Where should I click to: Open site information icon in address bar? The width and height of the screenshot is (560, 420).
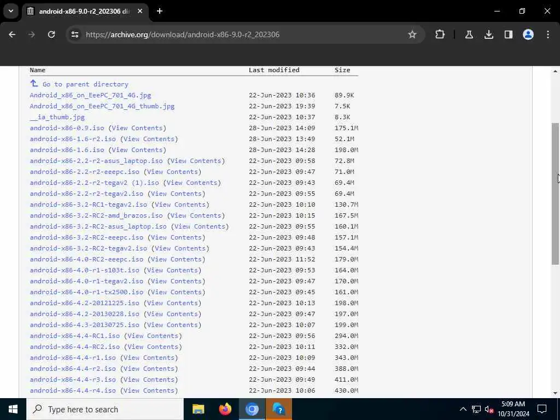click(x=74, y=34)
